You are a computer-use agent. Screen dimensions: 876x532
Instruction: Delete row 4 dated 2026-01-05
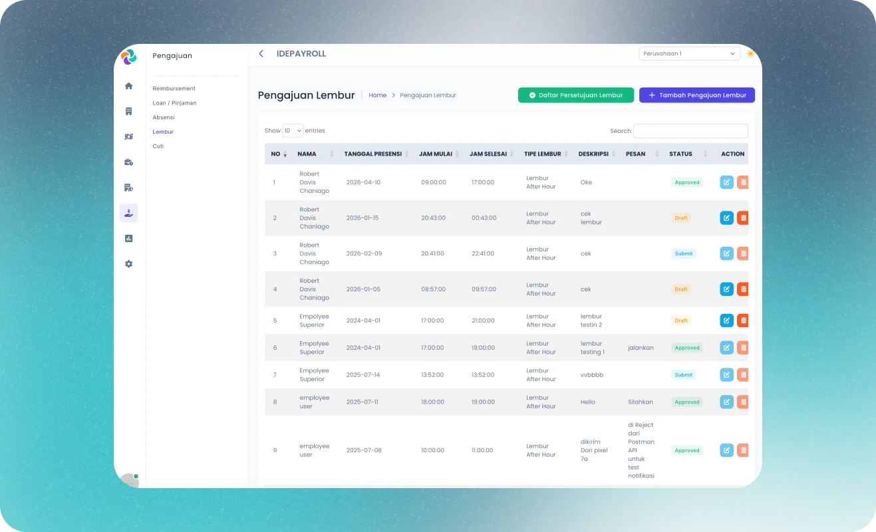tap(743, 289)
